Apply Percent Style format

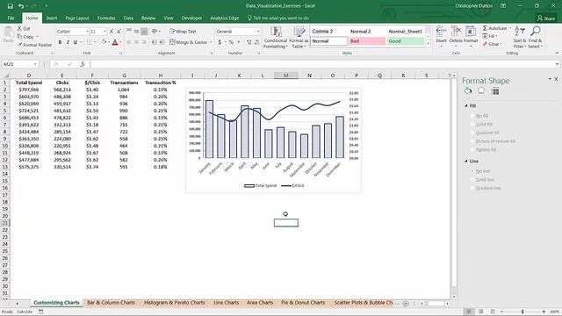point(231,42)
